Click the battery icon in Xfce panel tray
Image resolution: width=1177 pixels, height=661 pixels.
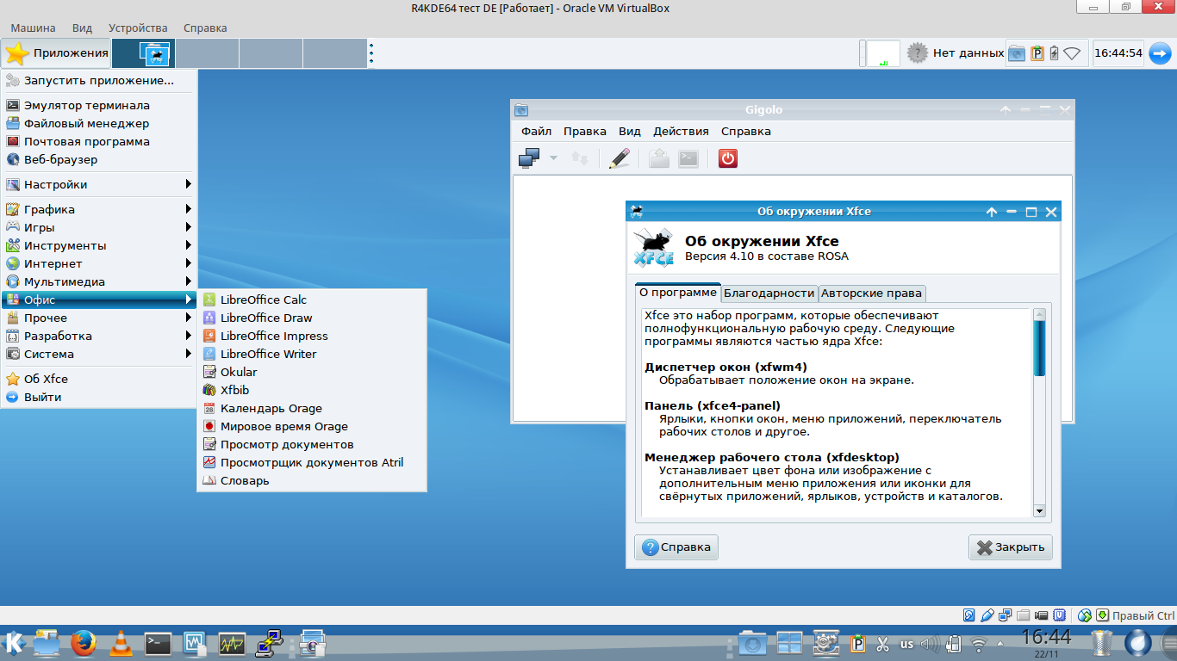(x=1055, y=53)
